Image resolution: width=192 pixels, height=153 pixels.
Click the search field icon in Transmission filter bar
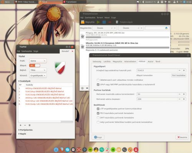[166, 28]
